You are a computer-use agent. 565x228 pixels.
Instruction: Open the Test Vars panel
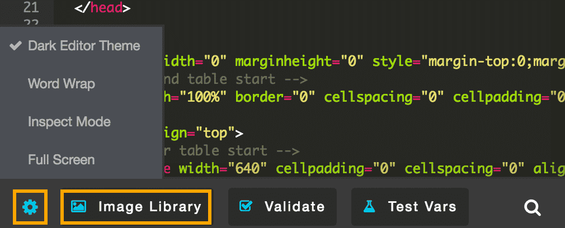pos(422,207)
